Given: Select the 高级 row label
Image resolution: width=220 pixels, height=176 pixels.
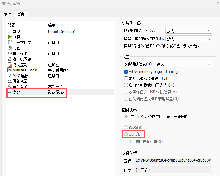Looking at the screenshot, I should click(17, 92).
